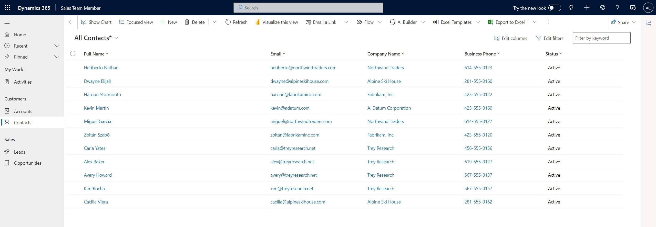Click Edit filters
The height and width of the screenshot is (227, 656).
point(550,38)
